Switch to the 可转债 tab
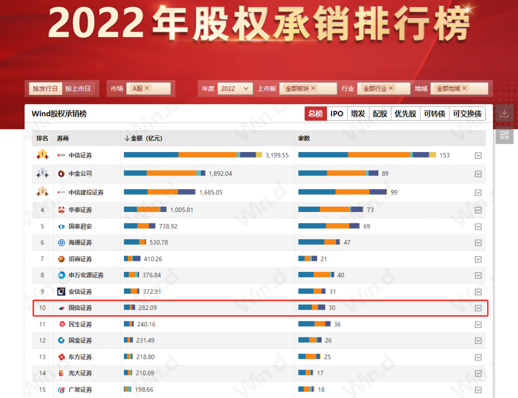Screen dimensions: 518x398 [x=435, y=114]
